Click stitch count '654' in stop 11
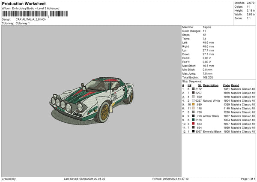The image size is (257, 182). click(x=199, y=127)
